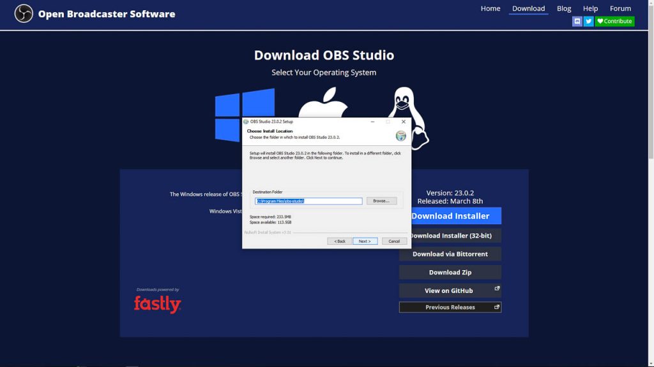Click the 'Download OBS Studio' heading

point(324,55)
